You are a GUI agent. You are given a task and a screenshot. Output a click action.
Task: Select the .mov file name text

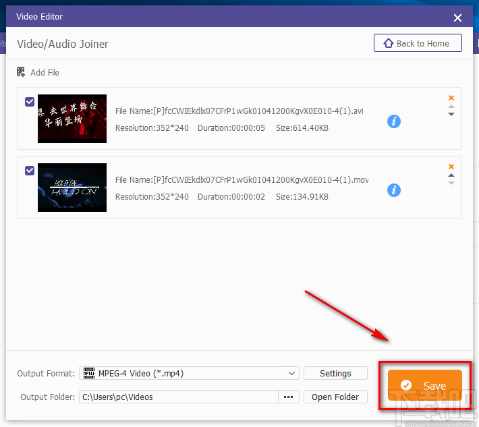coord(242,179)
